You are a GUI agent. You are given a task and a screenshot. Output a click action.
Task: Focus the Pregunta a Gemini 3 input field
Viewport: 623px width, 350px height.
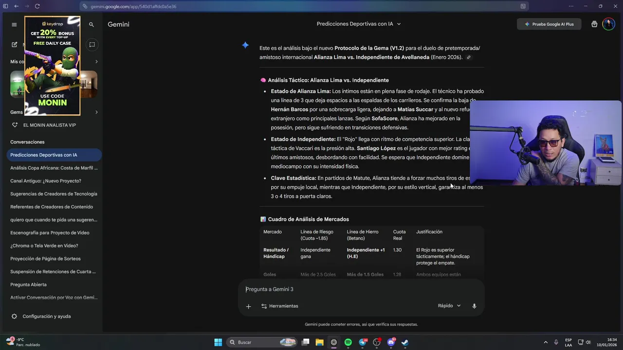point(361,289)
